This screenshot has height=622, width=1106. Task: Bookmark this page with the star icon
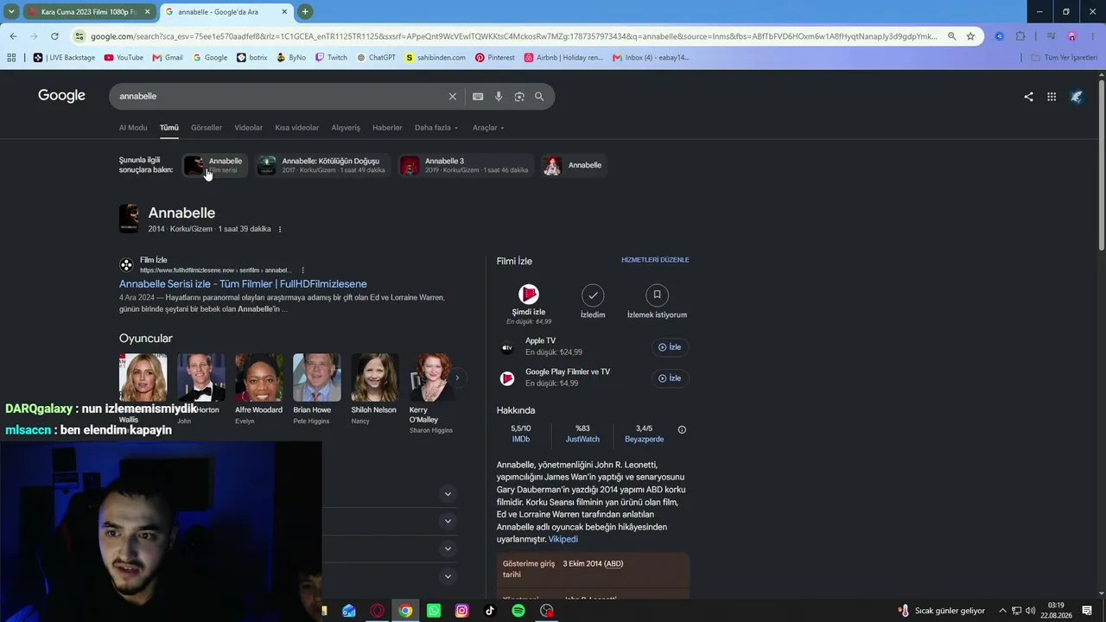[x=970, y=36]
